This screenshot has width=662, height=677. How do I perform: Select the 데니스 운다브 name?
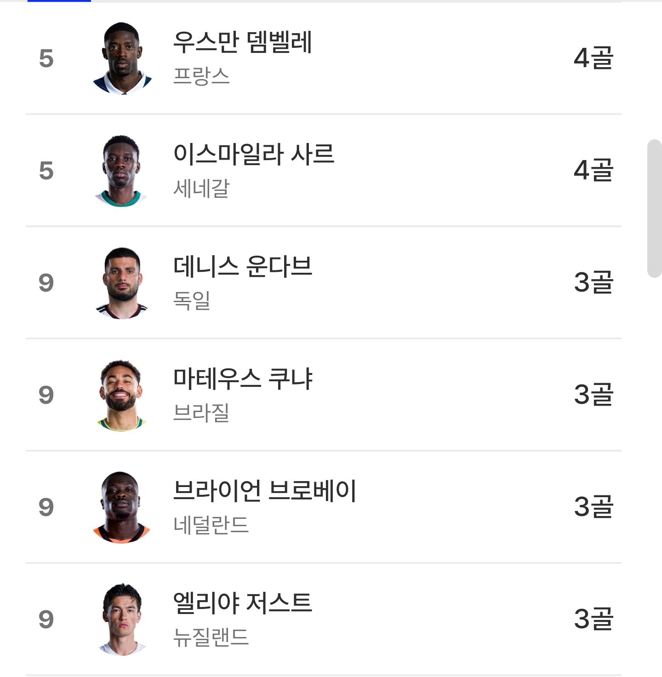tap(243, 266)
